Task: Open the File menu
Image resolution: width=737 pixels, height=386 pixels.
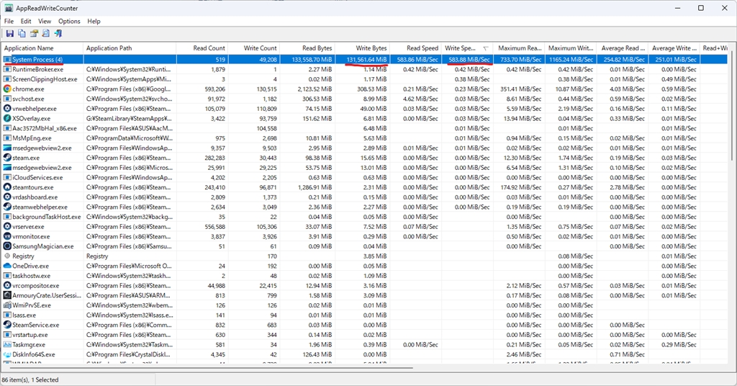Action: coord(9,22)
